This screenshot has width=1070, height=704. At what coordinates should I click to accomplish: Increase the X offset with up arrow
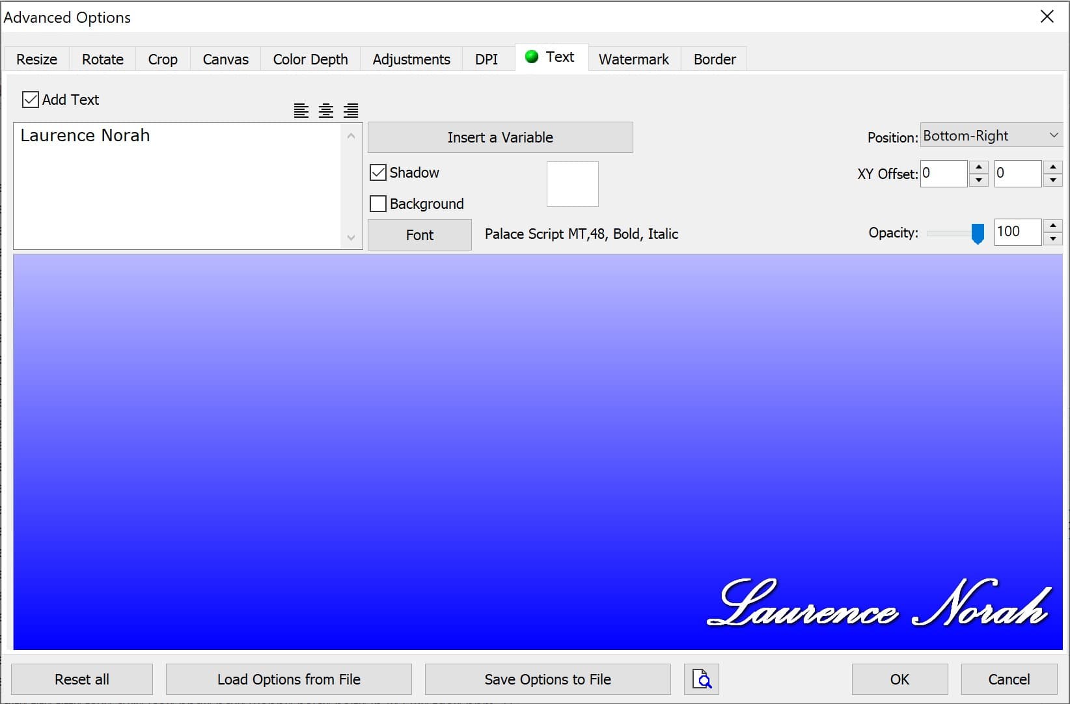(978, 167)
